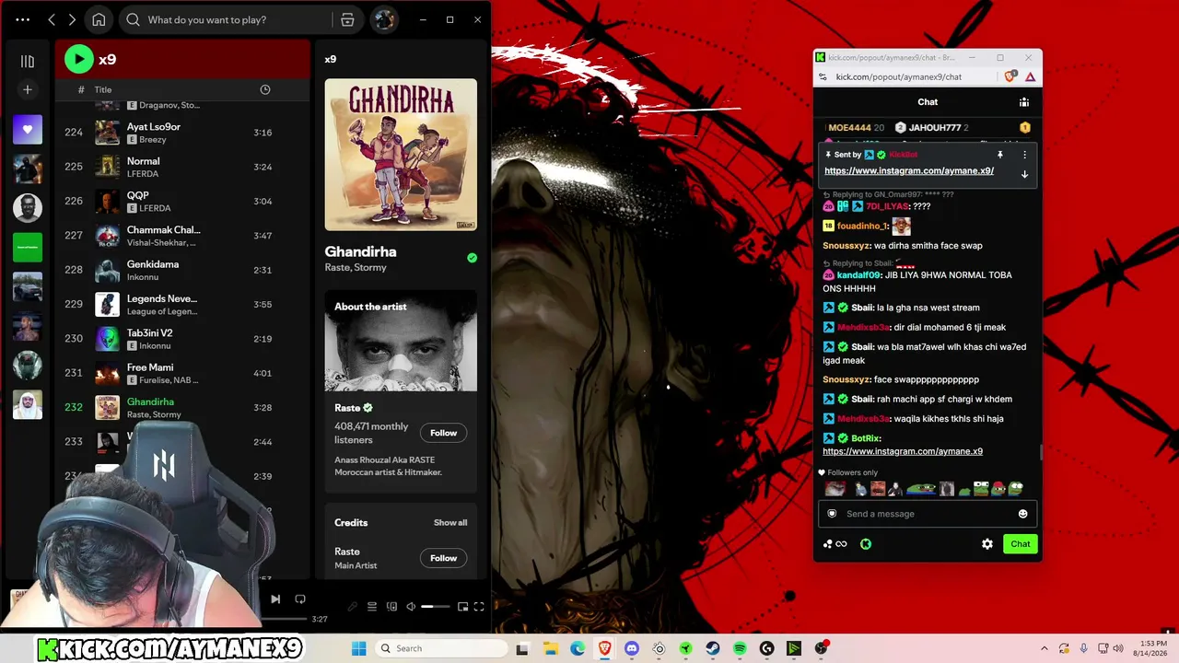
Task: Select track Tab3ini V2
Action: pos(182,339)
